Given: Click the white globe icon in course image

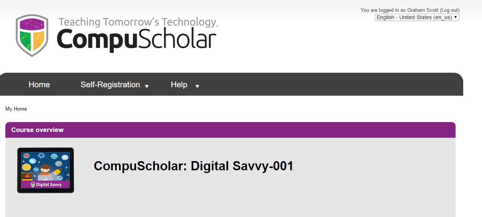Looking at the screenshot, I should 65,157.
